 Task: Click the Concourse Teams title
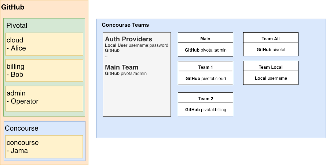[125, 25]
